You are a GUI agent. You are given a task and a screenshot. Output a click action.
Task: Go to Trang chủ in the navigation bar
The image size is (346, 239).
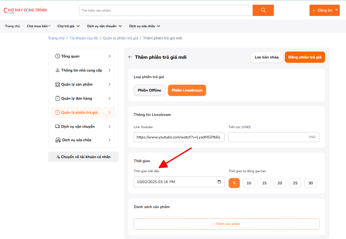pos(12,26)
